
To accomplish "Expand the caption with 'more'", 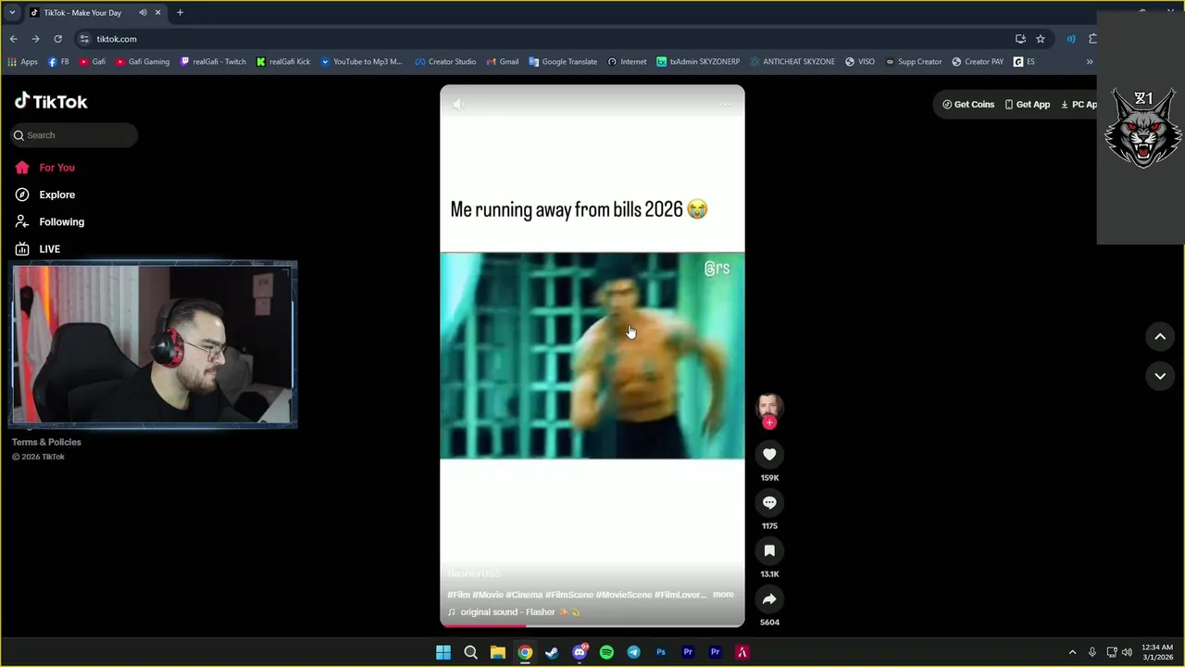I will (723, 595).
